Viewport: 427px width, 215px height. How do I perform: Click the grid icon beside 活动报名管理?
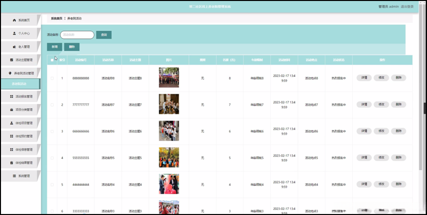[x=11, y=96]
